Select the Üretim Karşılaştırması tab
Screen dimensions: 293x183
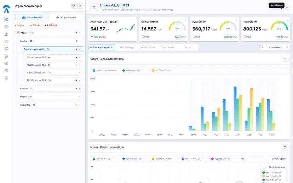tap(102, 47)
